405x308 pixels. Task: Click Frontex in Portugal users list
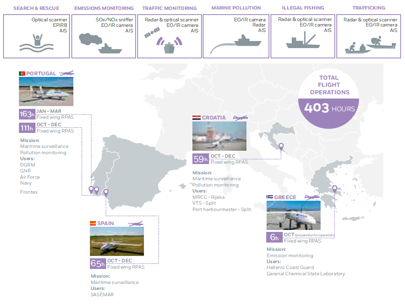(29, 192)
